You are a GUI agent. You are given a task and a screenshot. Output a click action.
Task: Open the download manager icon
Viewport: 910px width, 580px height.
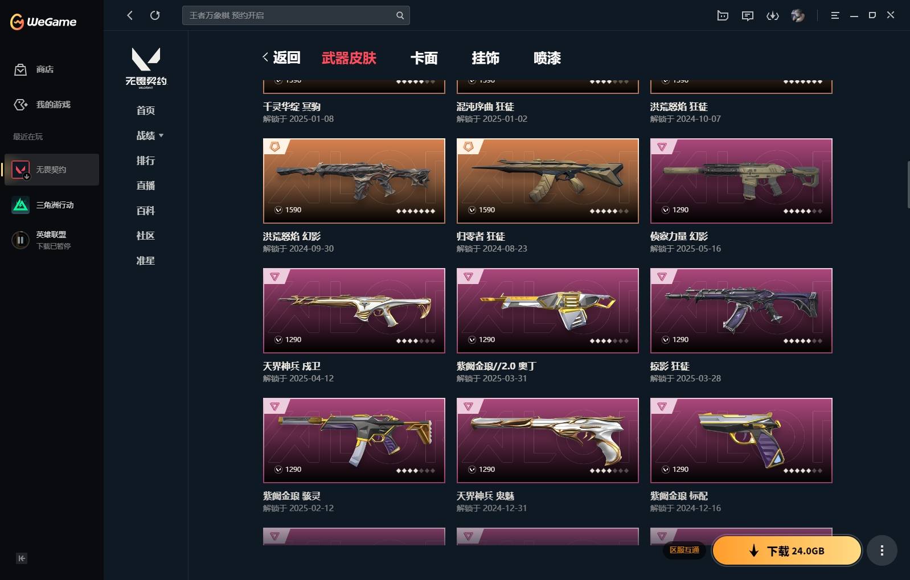[773, 15]
